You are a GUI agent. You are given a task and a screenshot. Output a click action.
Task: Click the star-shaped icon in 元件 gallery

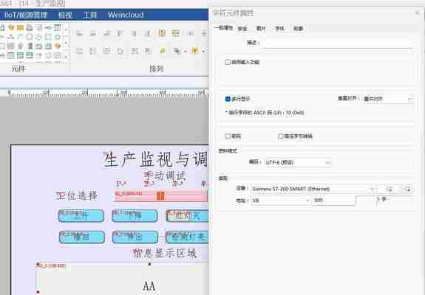(x=58, y=37)
